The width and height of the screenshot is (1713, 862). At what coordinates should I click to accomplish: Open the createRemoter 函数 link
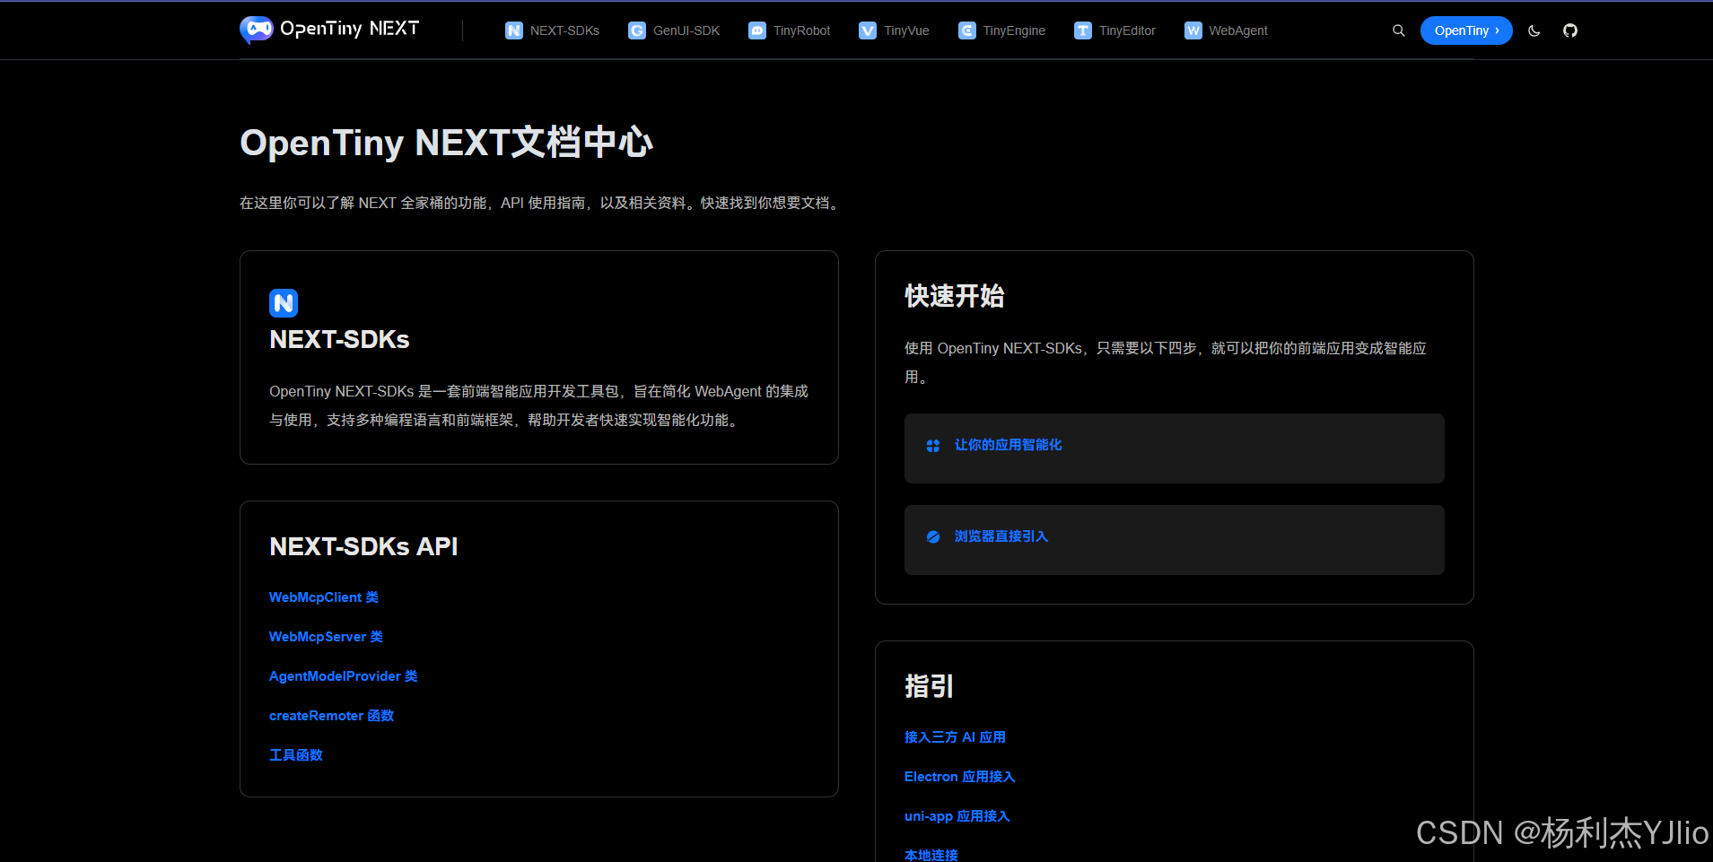click(332, 716)
